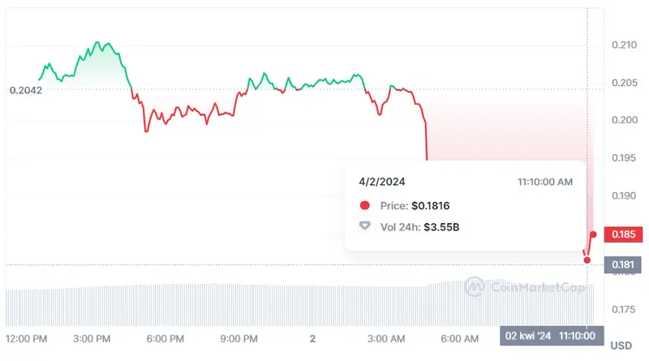Click the 4/2/2024 date in tooltip
Viewport: 649px width, 361px height.
coord(381,182)
